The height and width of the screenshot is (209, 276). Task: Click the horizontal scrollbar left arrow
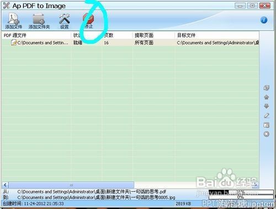5,185
